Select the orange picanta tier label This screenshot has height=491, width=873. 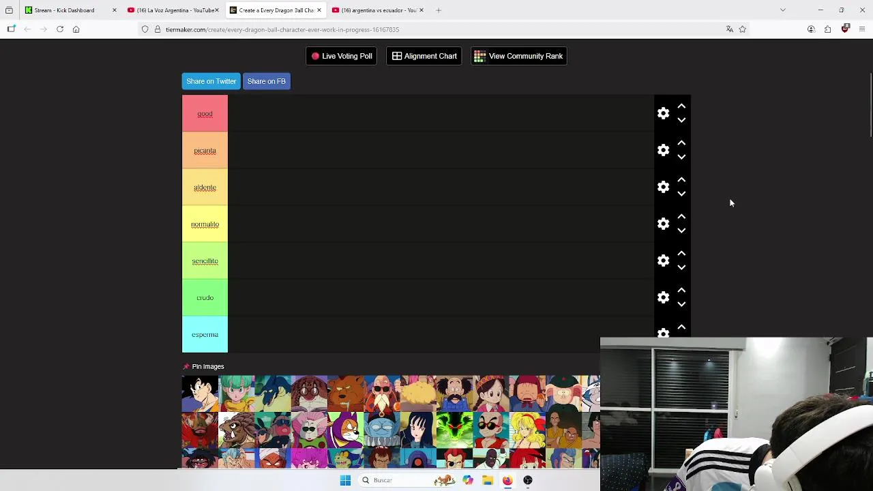pos(205,151)
